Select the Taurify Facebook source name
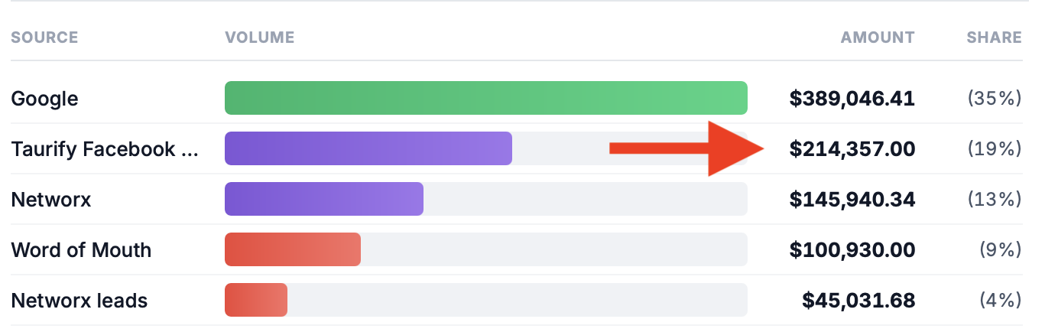1058x332 pixels. (105, 149)
